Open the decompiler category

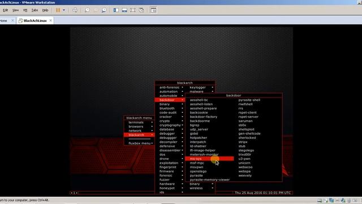click(170, 142)
